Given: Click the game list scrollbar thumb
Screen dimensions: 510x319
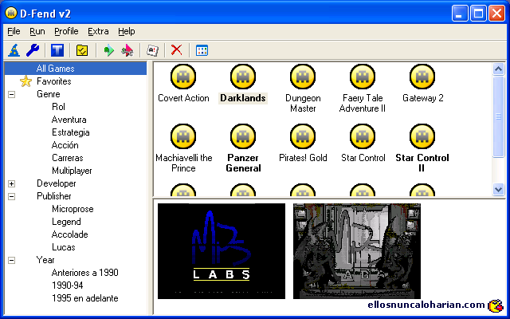Looking at the screenshot, I should click(x=498, y=116).
